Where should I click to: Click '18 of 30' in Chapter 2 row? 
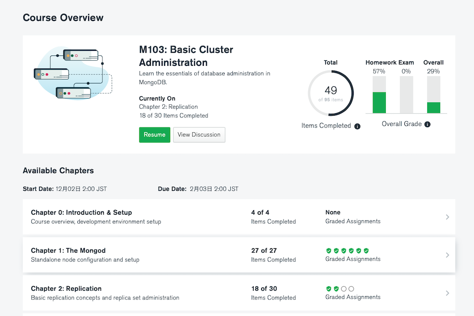(x=264, y=289)
